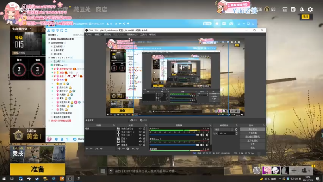
Task: Add a new source with plus icon in OBS Sources panel
Action: [119, 148]
